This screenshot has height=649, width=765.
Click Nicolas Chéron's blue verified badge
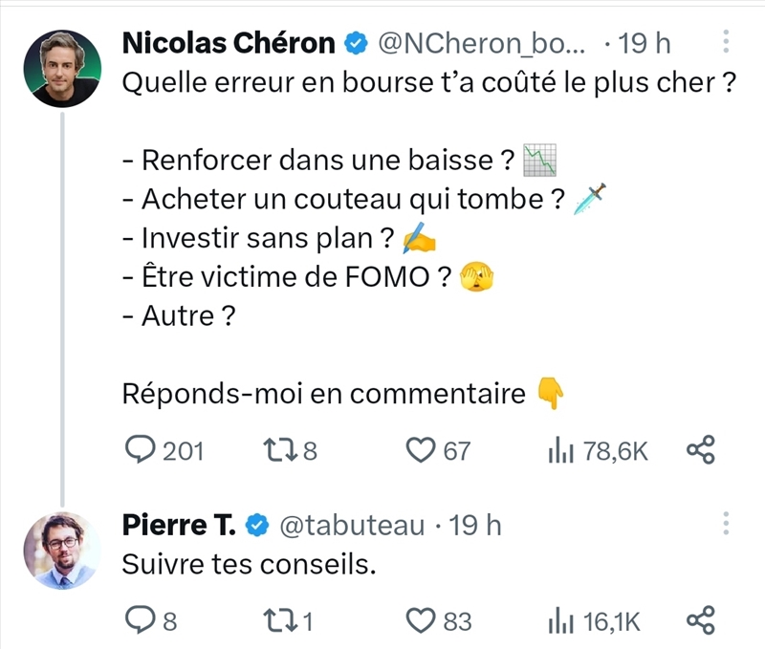click(356, 44)
